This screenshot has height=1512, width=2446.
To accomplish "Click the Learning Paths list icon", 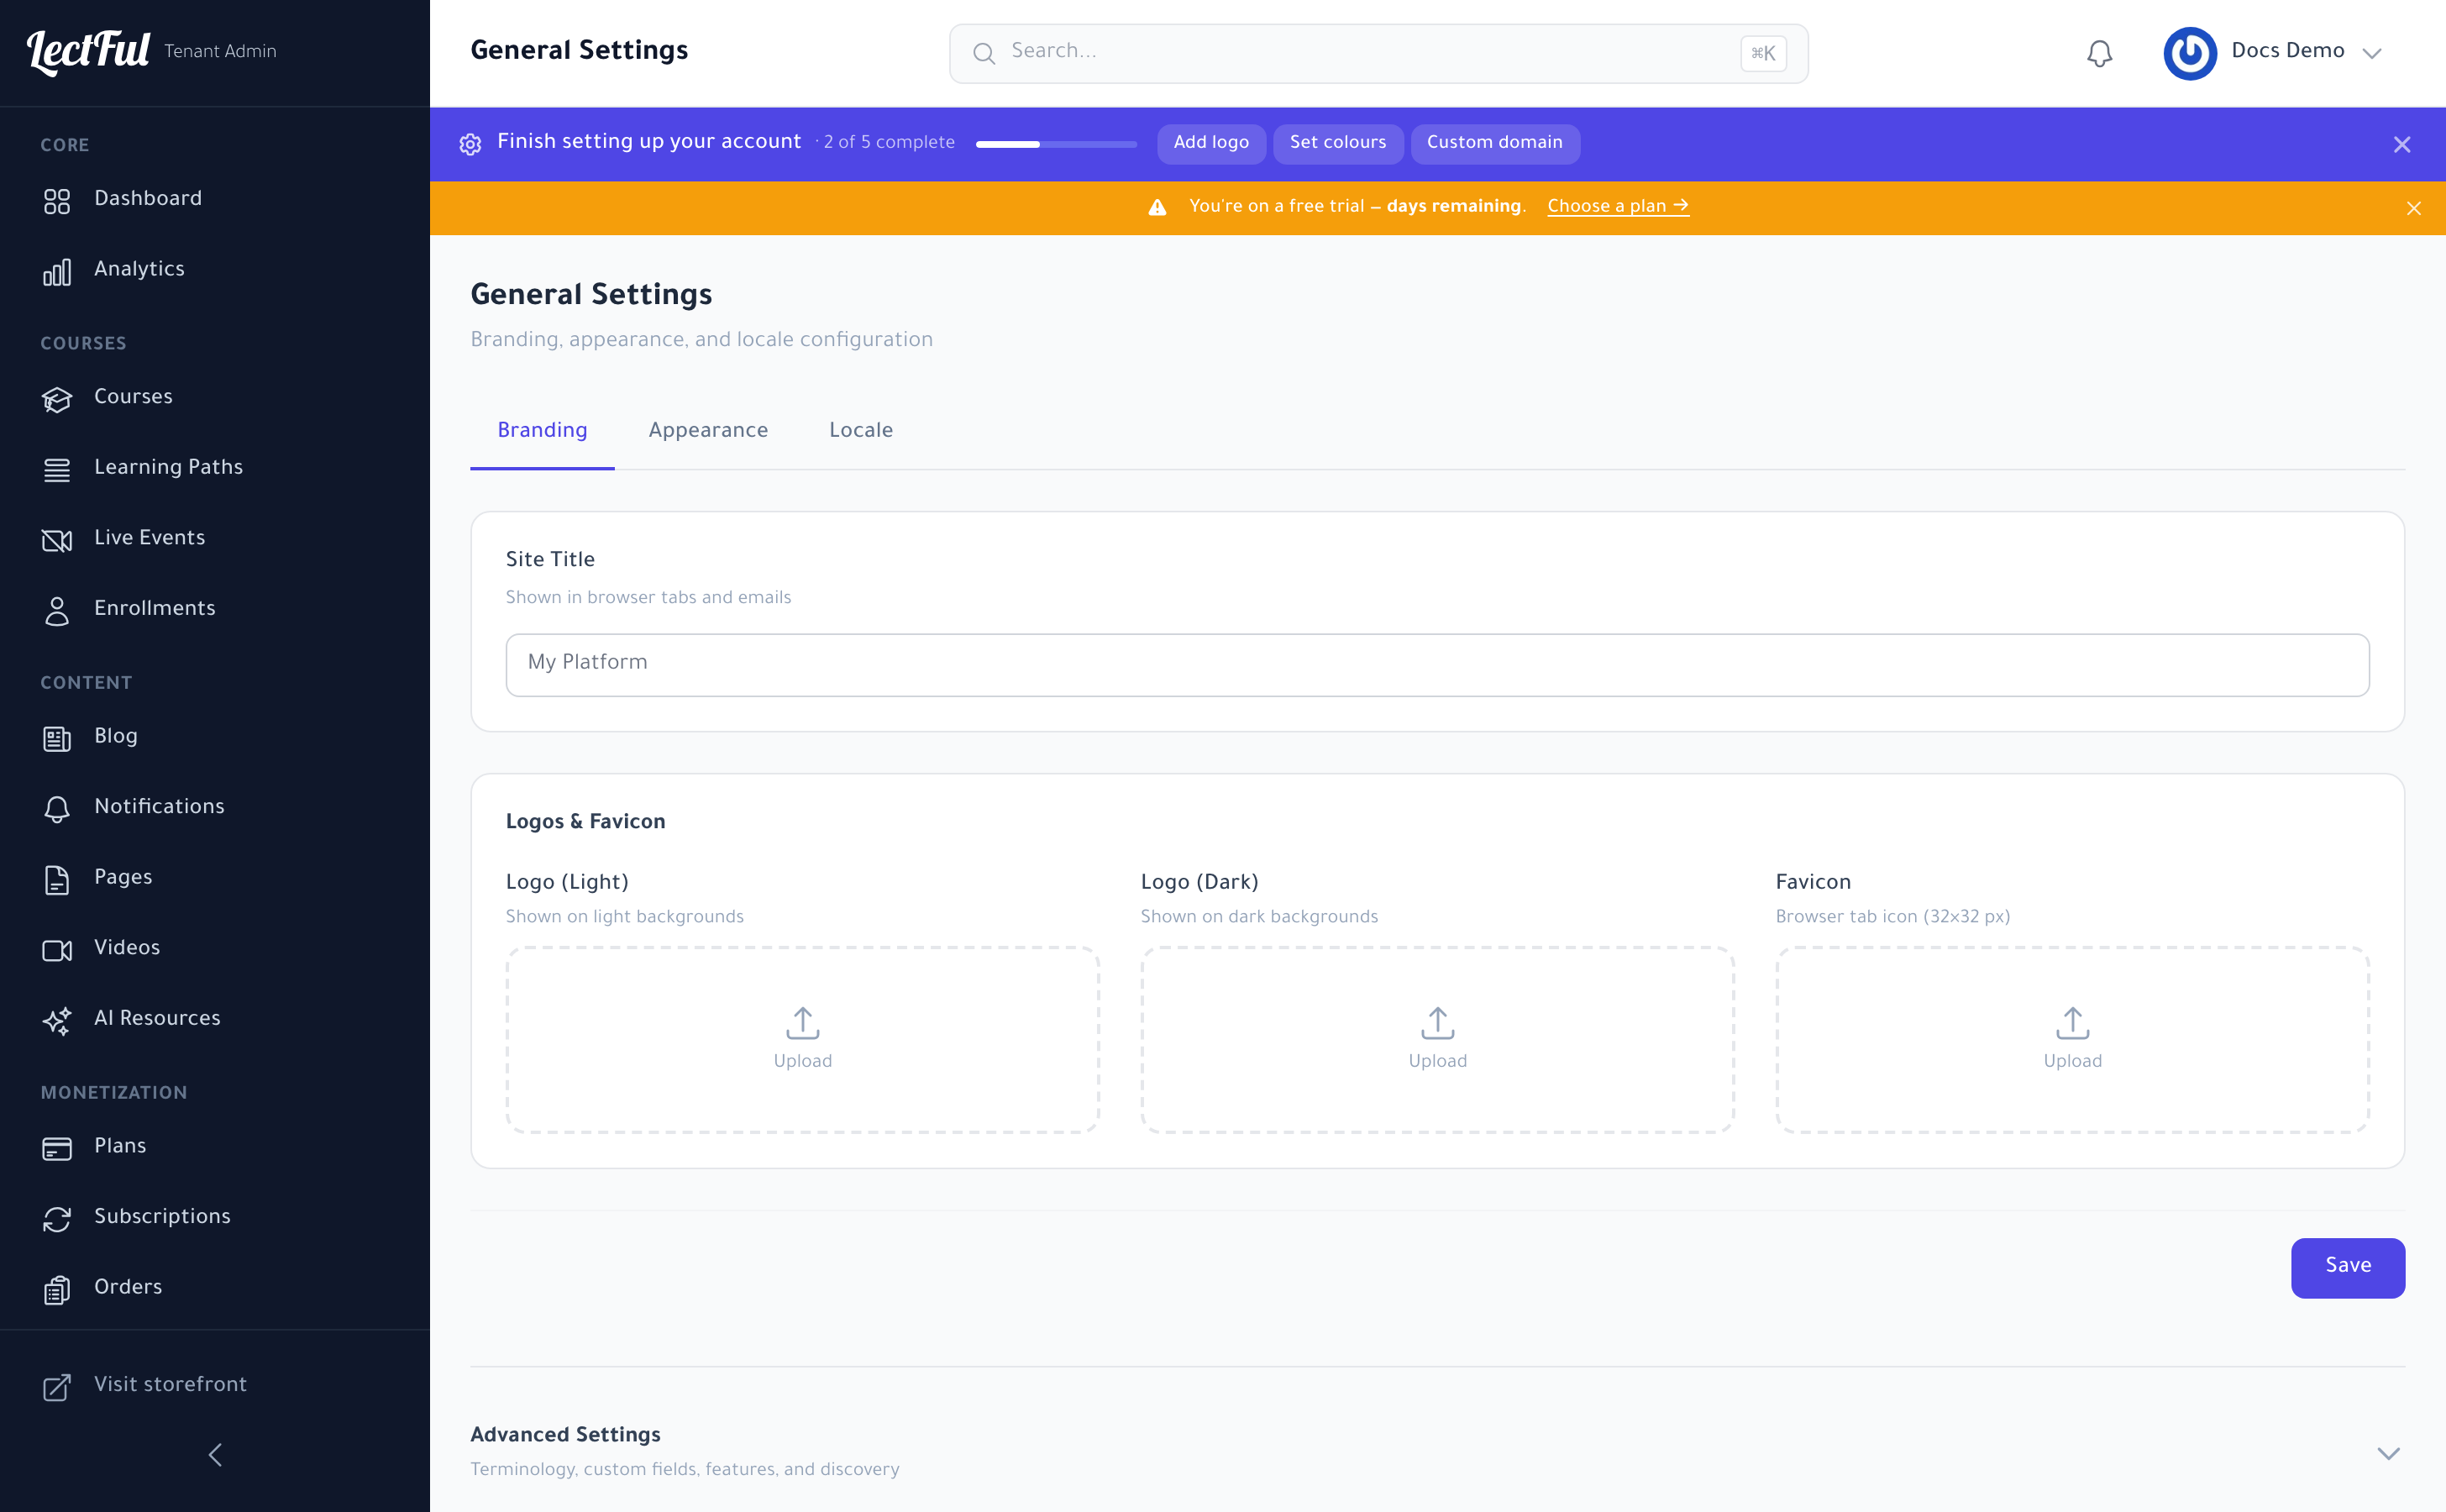I will pyautogui.click(x=57, y=469).
